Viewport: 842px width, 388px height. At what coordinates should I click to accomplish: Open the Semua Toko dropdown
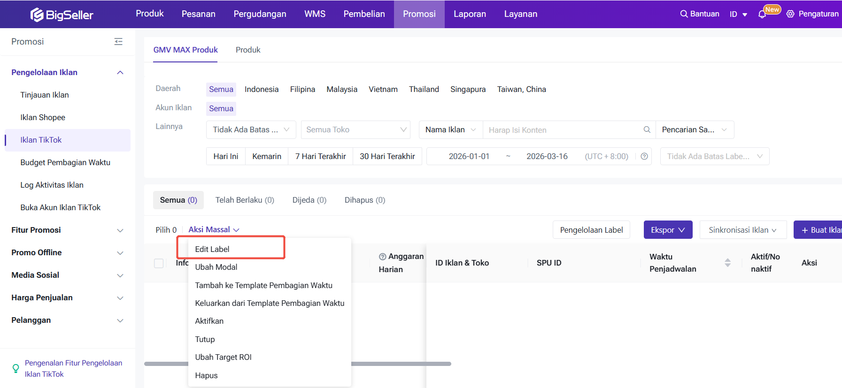point(355,129)
